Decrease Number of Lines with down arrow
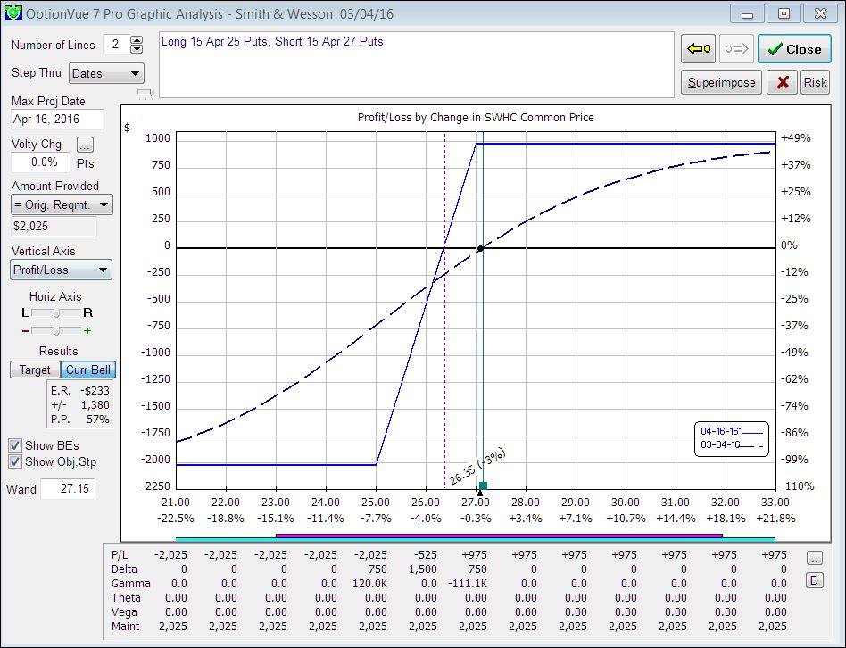Screen dimensions: 846x648 [x=137, y=49]
